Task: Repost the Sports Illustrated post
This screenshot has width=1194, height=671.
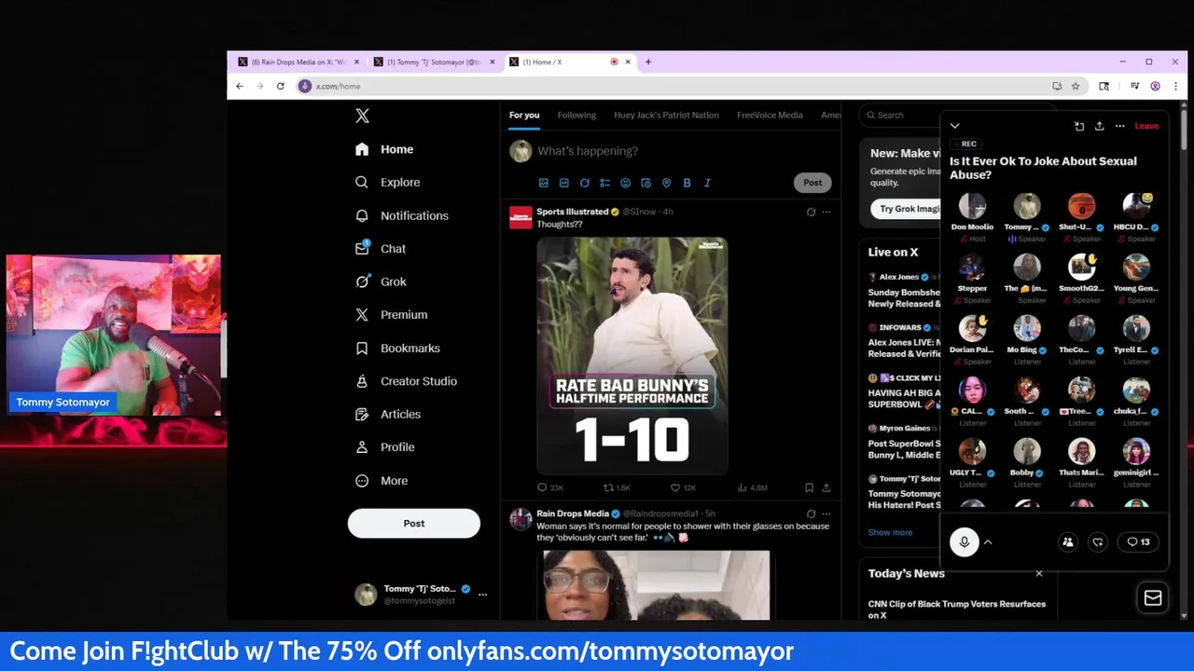Action: tap(617, 487)
